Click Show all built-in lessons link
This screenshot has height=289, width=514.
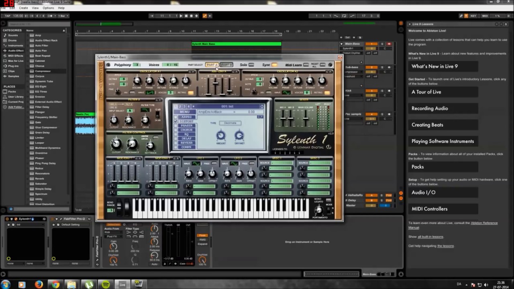tap(430, 237)
